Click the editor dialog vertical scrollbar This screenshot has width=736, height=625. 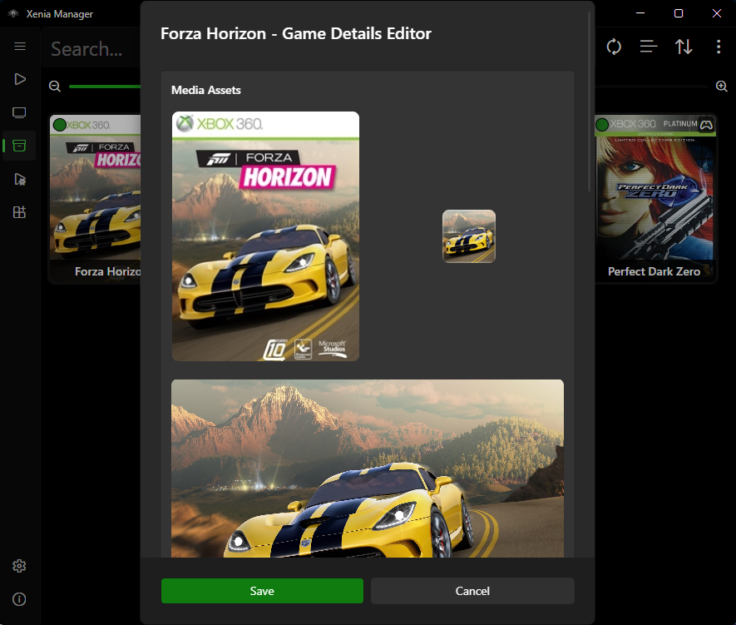(x=590, y=101)
